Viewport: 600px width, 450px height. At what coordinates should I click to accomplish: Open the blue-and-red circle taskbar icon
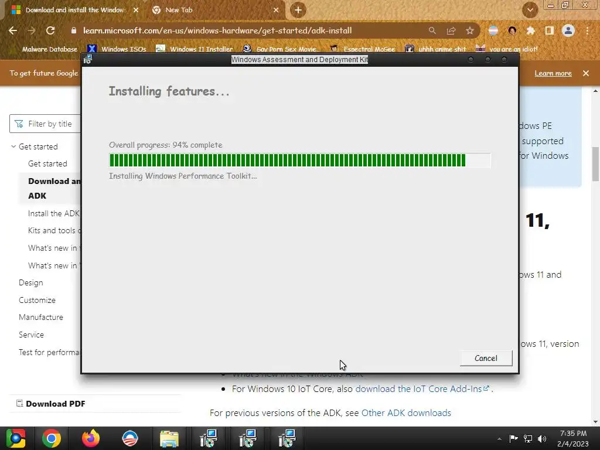click(129, 438)
